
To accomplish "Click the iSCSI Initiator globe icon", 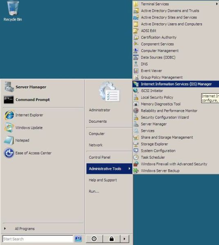I will [135, 91].
